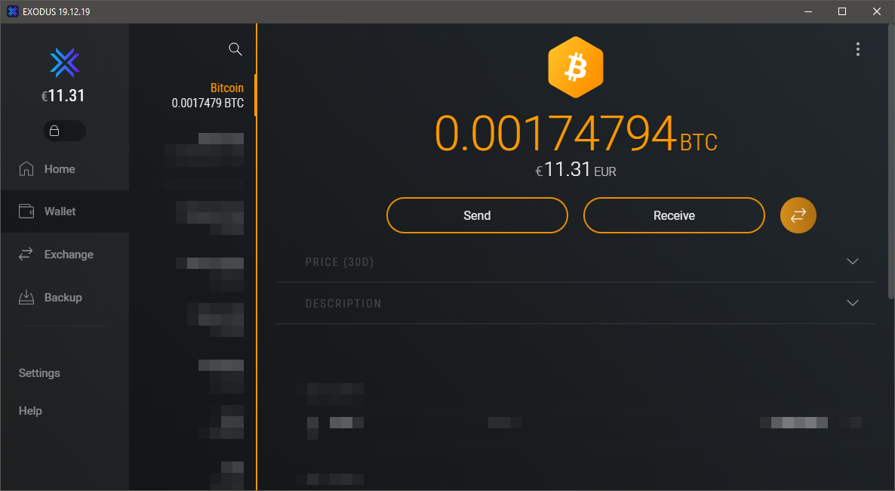Open Settings from sidebar
The height and width of the screenshot is (491, 895).
click(39, 372)
